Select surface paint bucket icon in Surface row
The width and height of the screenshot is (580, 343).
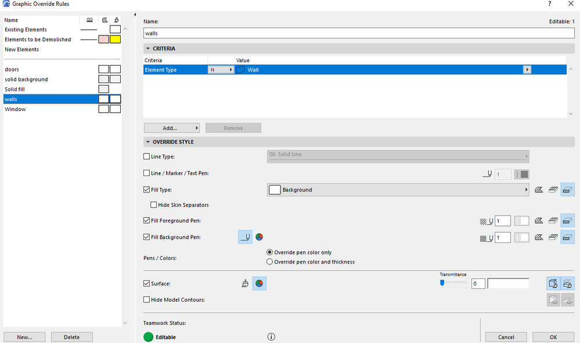[x=245, y=284]
